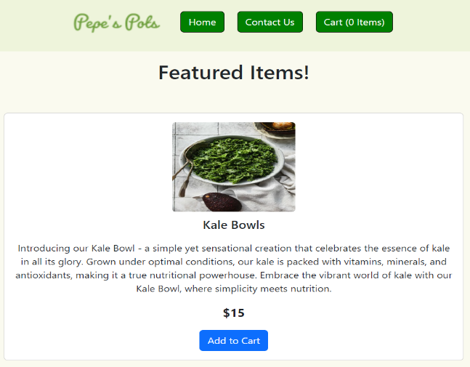Viewport: 470px width, 367px height.
Task: Click the $15 price label
Action: click(233, 313)
